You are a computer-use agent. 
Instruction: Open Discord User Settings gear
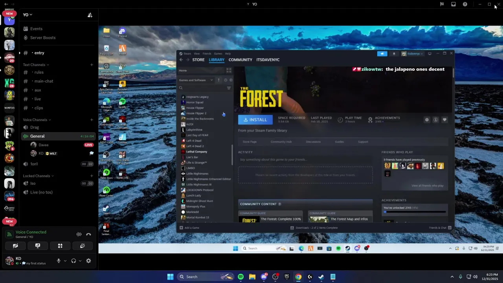[x=88, y=261]
